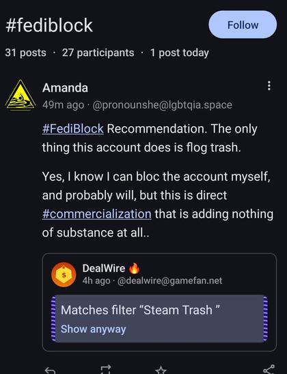
Task: Favorite the post with the star icon
Action: click(161, 370)
